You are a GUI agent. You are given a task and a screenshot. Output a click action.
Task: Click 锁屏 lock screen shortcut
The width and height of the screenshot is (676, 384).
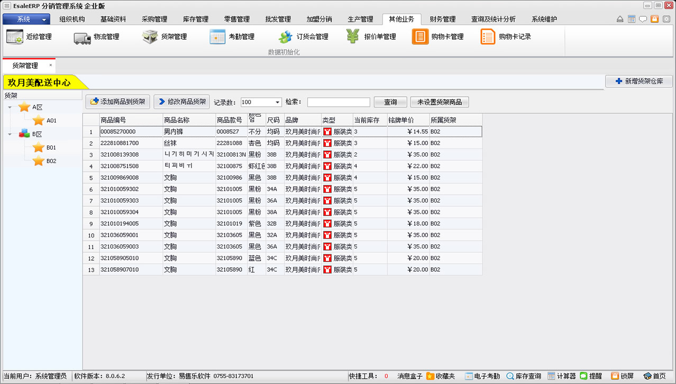point(622,376)
